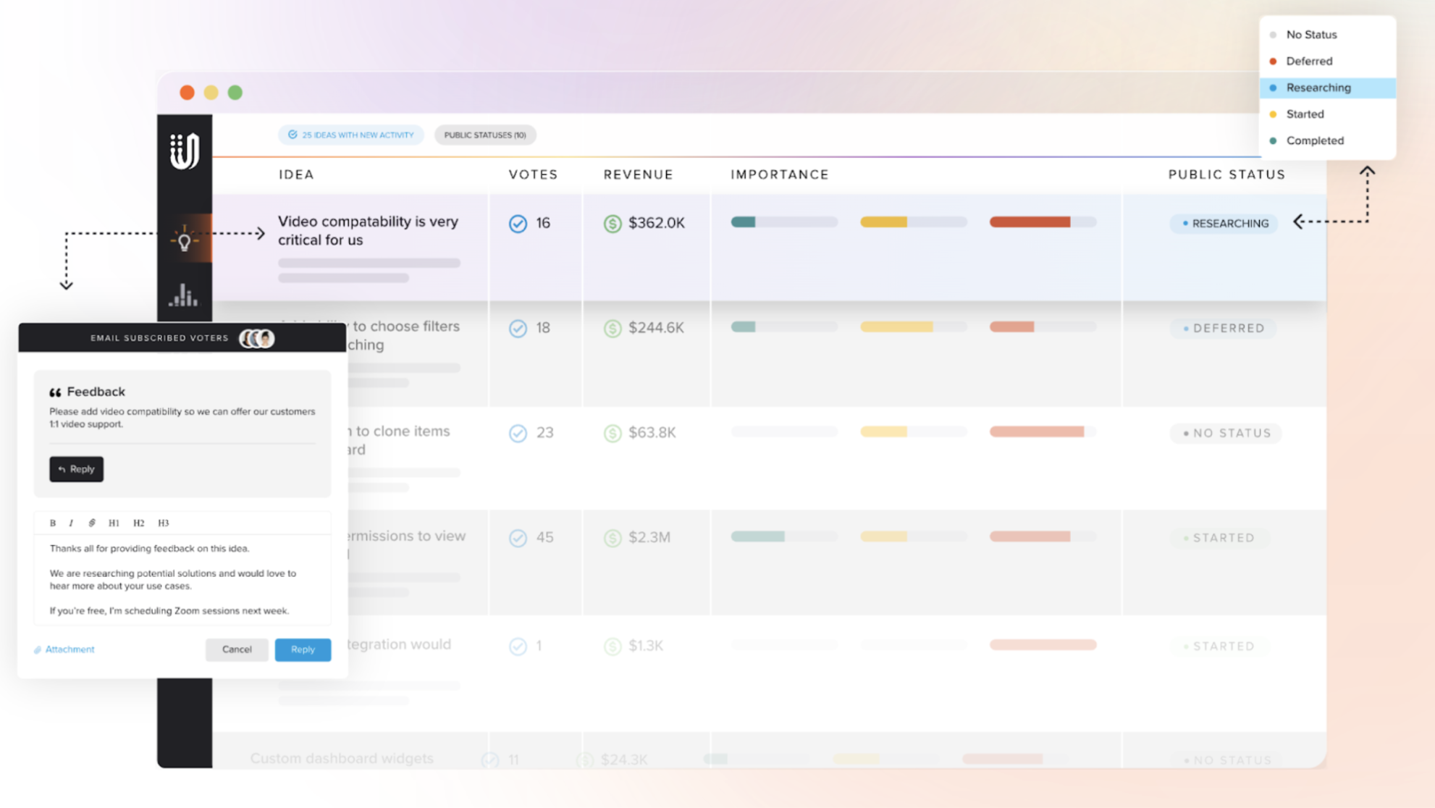Toggle vote check on the 23 votes row
The width and height of the screenshot is (1435, 808).
pos(518,433)
